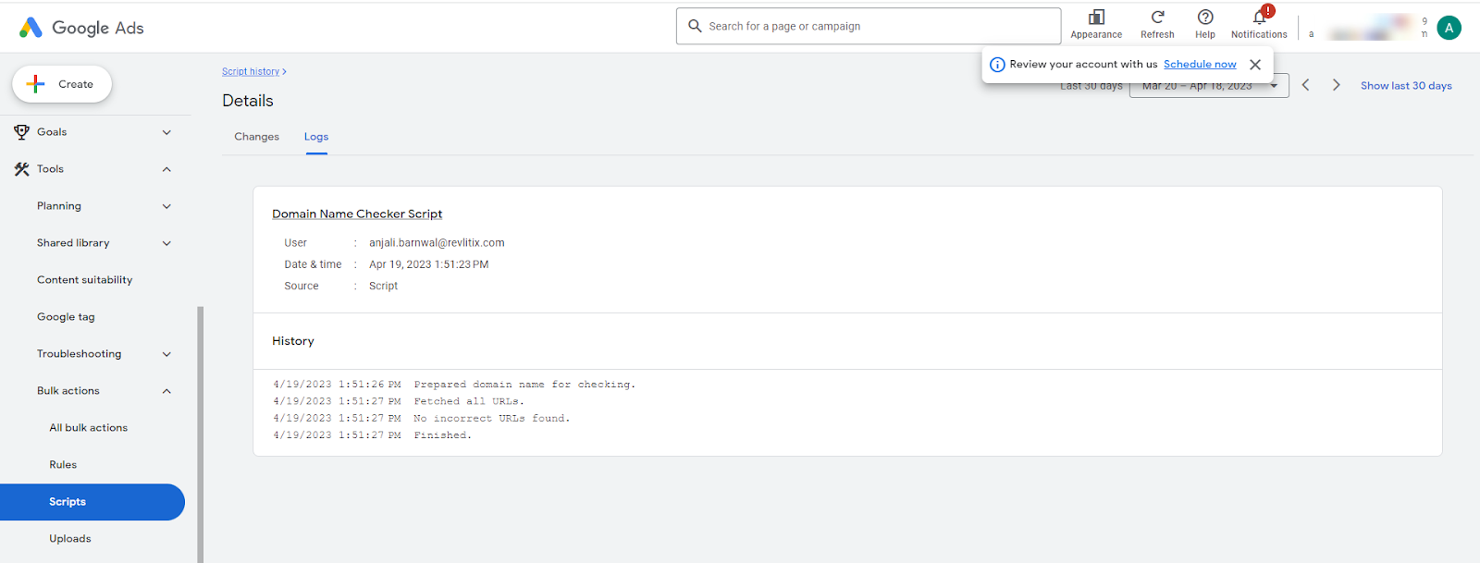Expand the Shared library submenu
The height and width of the screenshot is (563, 1480).
tap(166, 243)
